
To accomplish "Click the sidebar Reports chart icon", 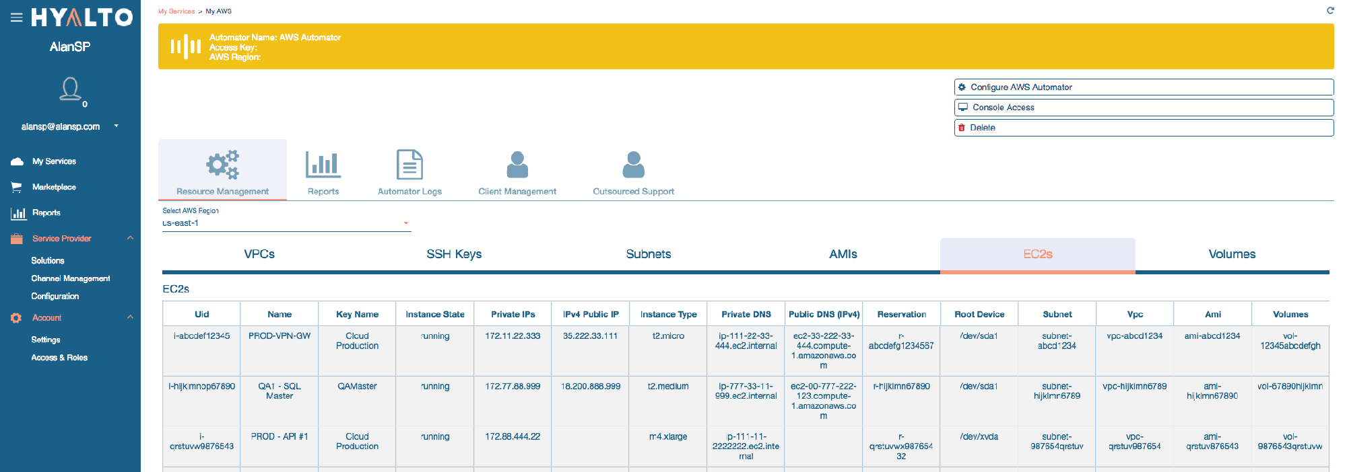I will (x=18, y=213).
